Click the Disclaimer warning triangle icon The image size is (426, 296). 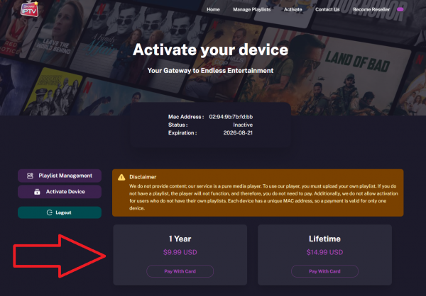121,177
